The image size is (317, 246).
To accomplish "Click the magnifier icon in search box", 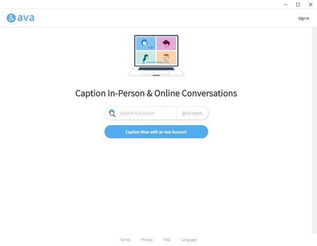I will coord(112,113).
